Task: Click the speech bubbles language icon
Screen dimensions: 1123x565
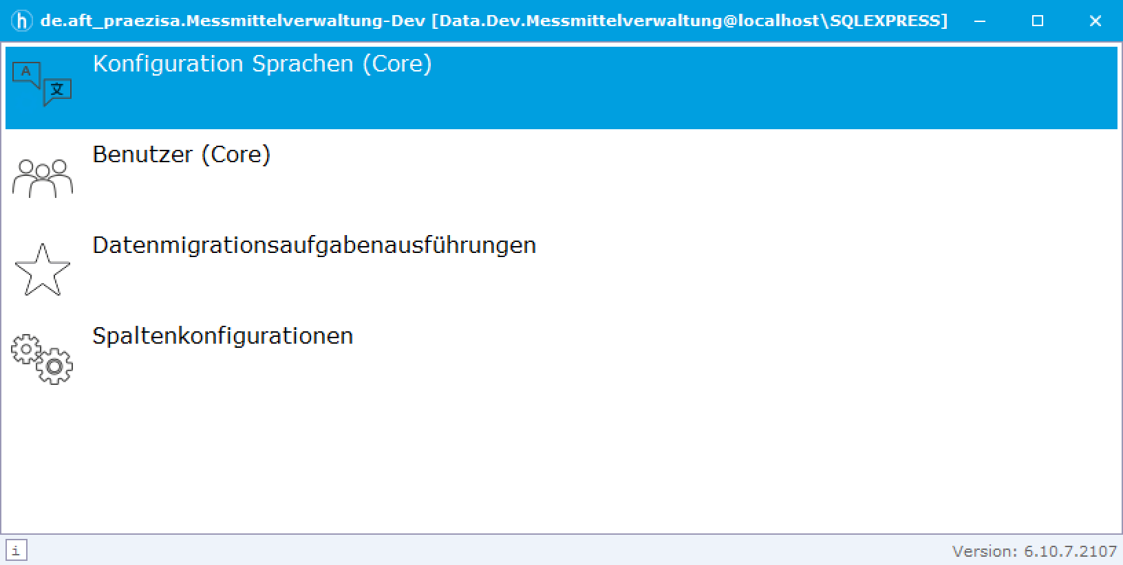Action: click(42, 85)
